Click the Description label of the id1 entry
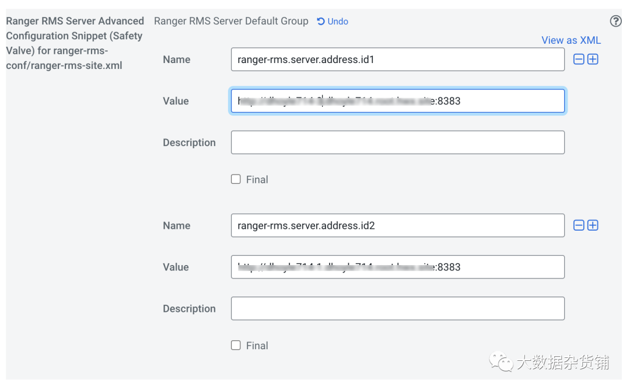 click(189, 142)
